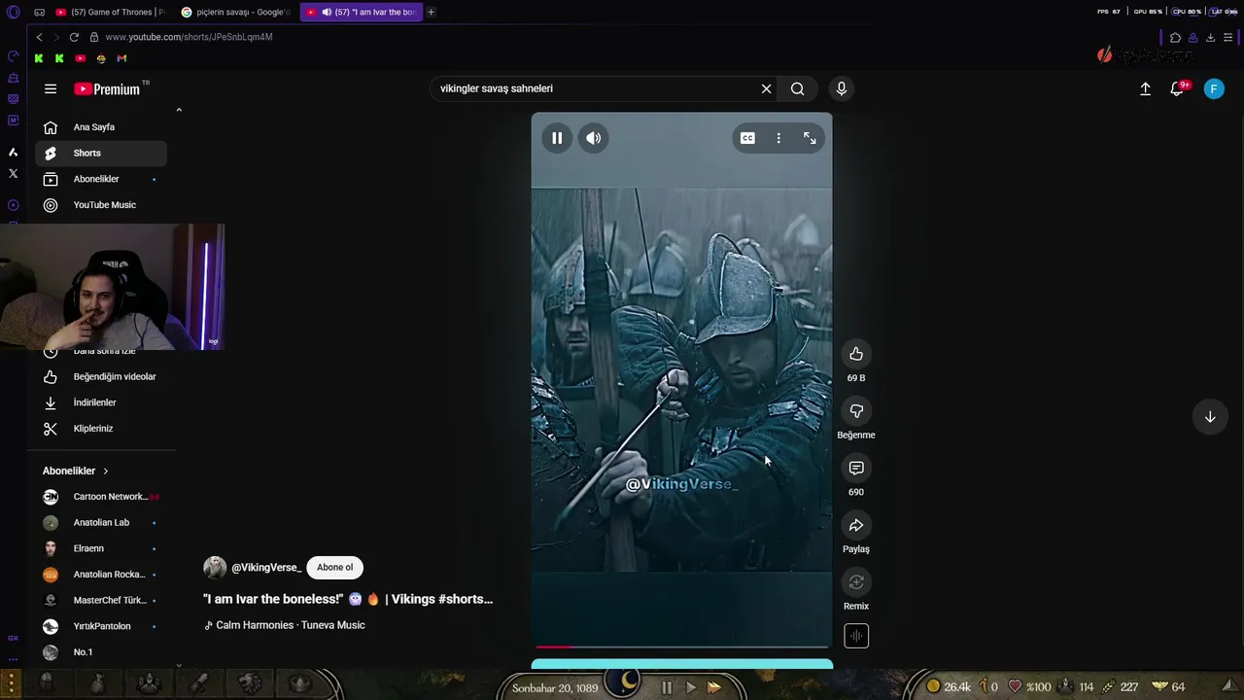Switch to piçlerin savaşı Google tab

click(x=236, y=12)
